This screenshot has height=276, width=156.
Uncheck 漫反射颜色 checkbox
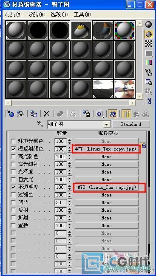[x=13, y=149]
